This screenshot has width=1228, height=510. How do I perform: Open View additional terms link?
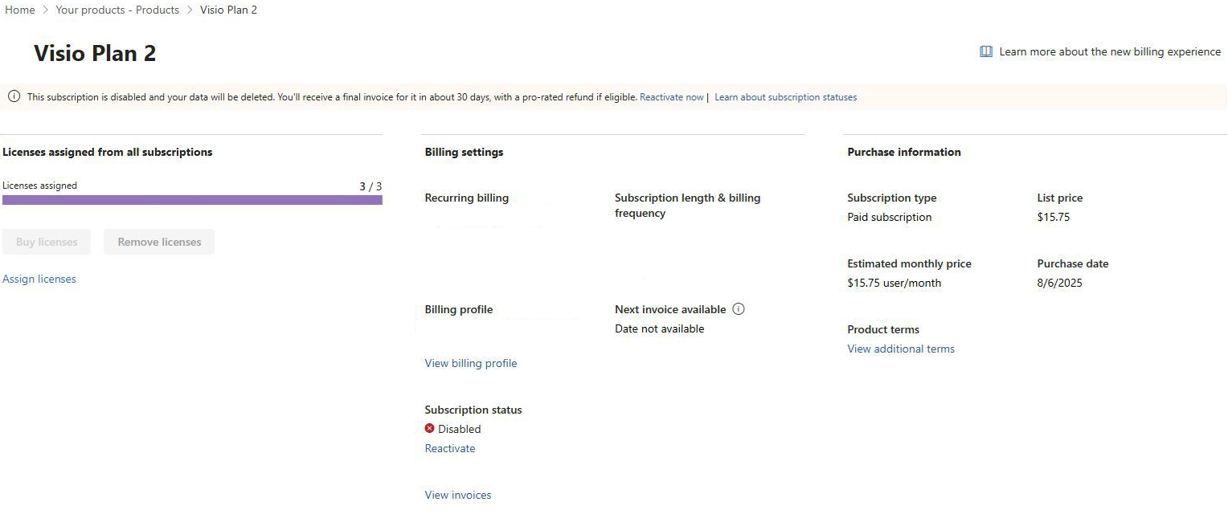pyautogui.click(x=901, y=349)
